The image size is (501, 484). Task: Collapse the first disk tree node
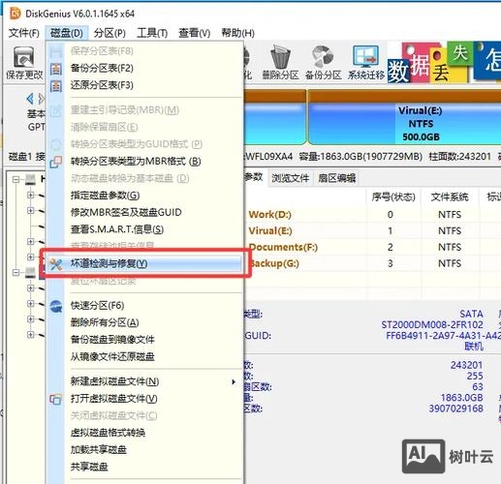tap(16, 179)
